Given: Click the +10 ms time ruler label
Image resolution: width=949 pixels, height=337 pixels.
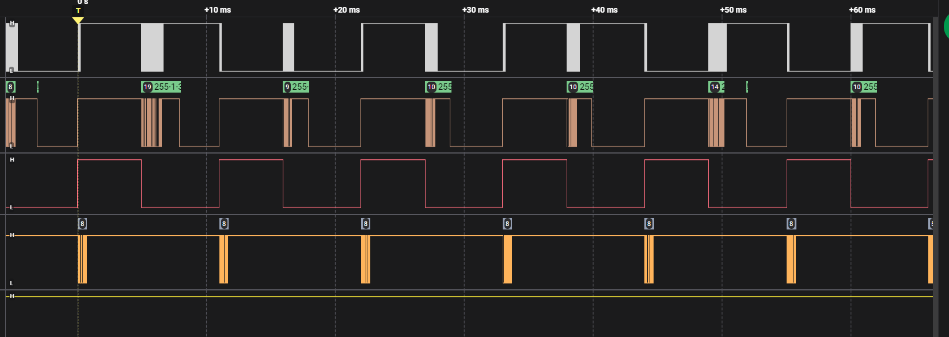Looking at the screenshot, I should pyautogui.click(x=218, y=10).
